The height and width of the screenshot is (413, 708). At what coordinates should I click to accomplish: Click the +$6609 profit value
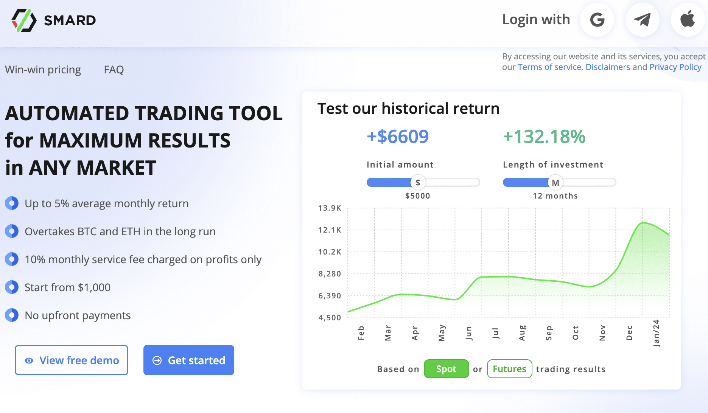(x=398, y=137)
